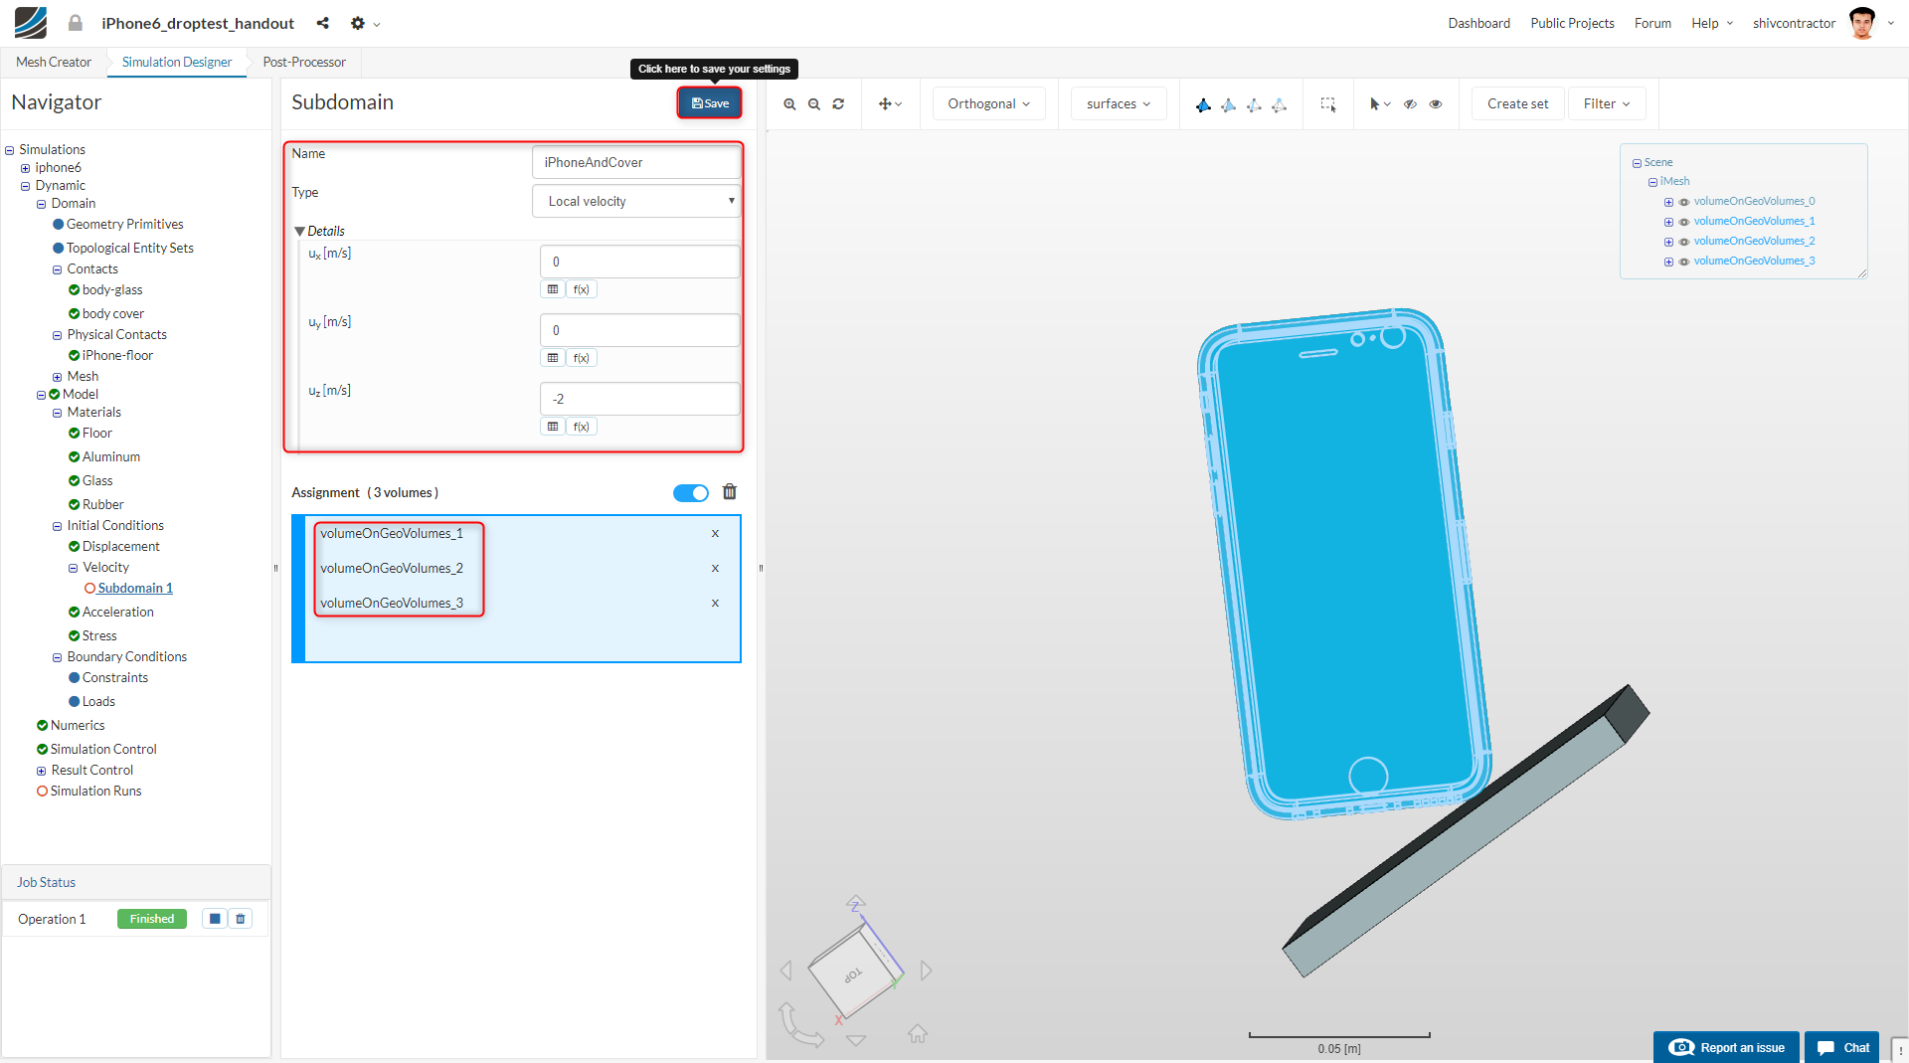This screenshot has height=1063, width=1909.
Task: Click the user profile avatar
Action: (1862, 23)
